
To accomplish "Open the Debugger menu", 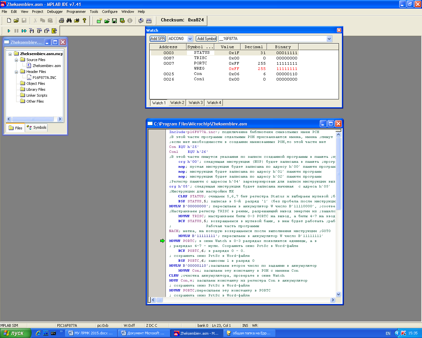I will click(x=55, y=12).
